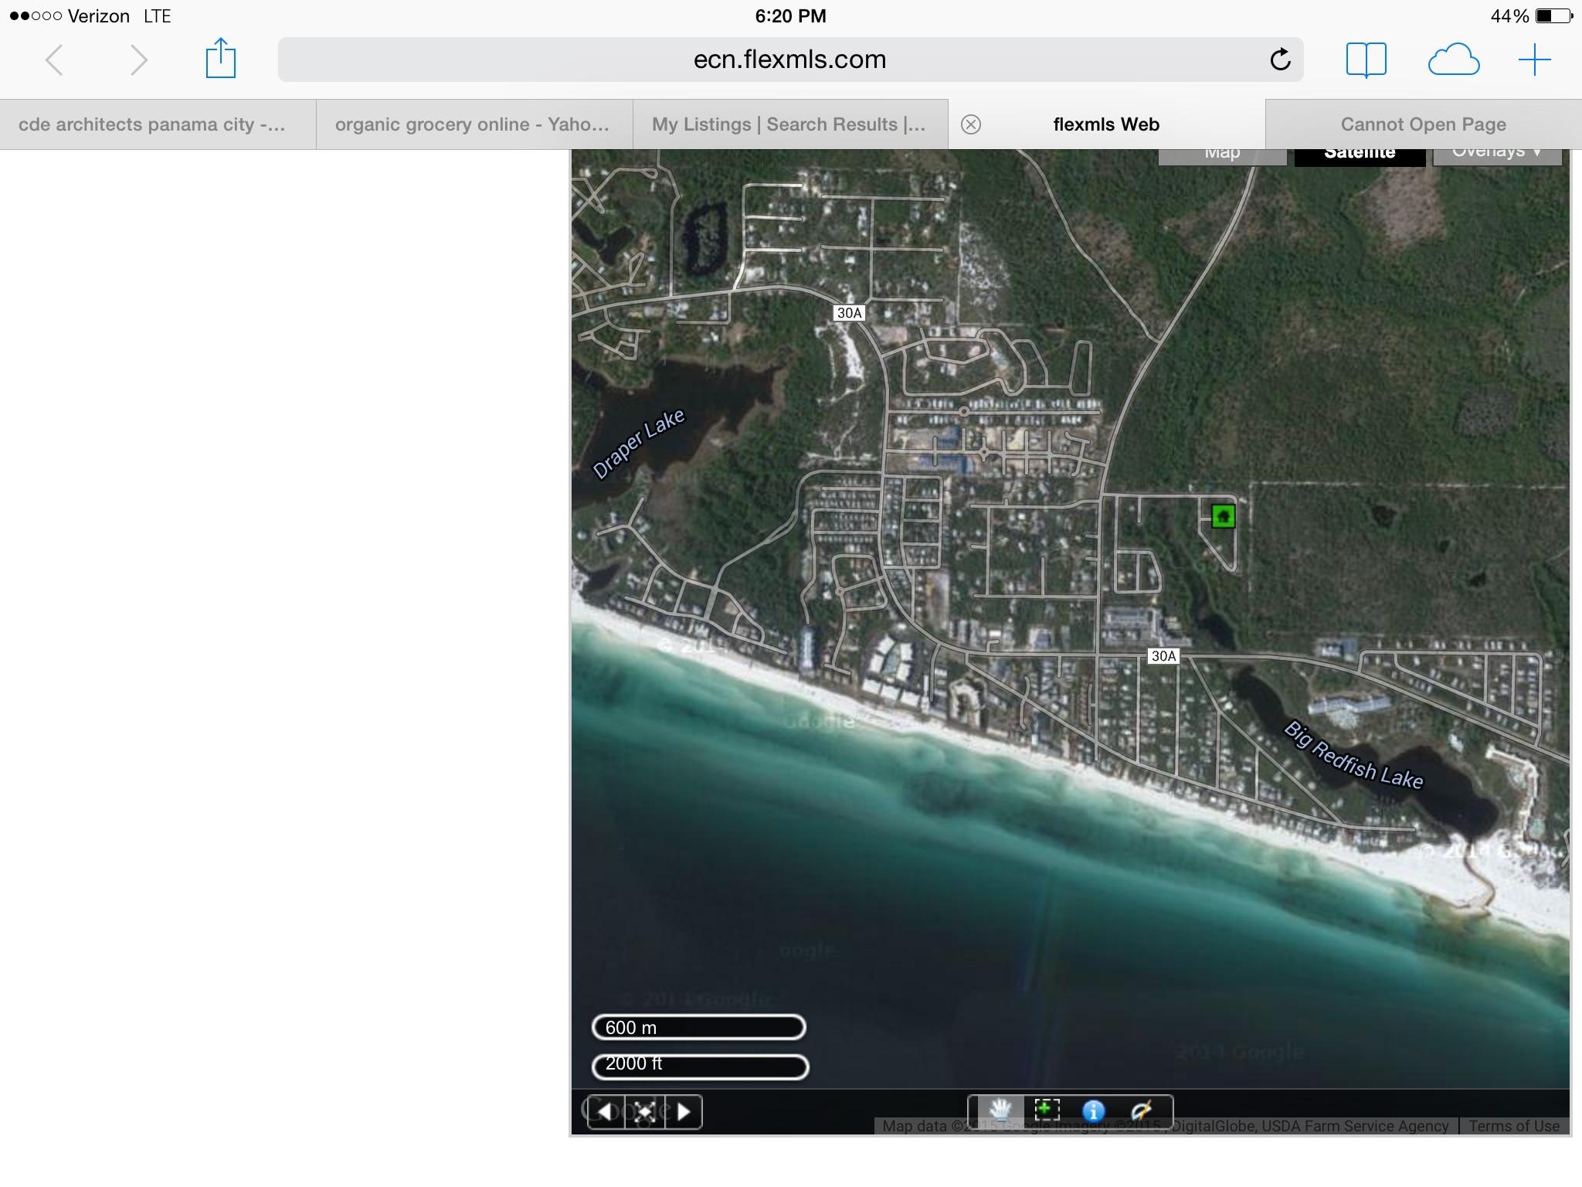Click the next map extent arrow
The height and width of the screenshot is (1187, 1582).
tap(683, 1112)
